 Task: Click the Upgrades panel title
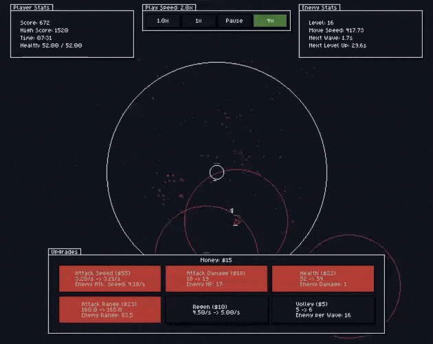pos(65,252)
